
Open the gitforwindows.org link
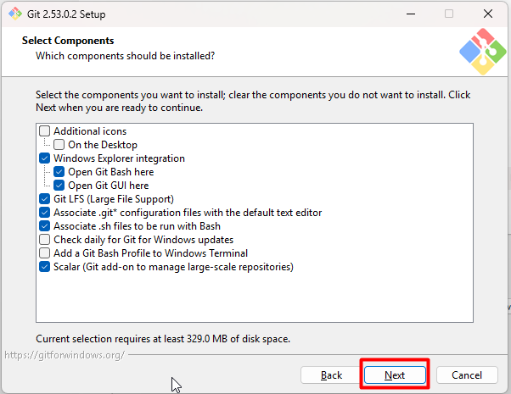click(65, 355)
